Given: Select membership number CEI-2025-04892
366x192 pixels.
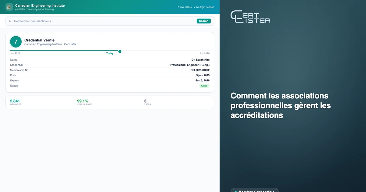Looking at the screenshot, I should click(x=200, y=70).
